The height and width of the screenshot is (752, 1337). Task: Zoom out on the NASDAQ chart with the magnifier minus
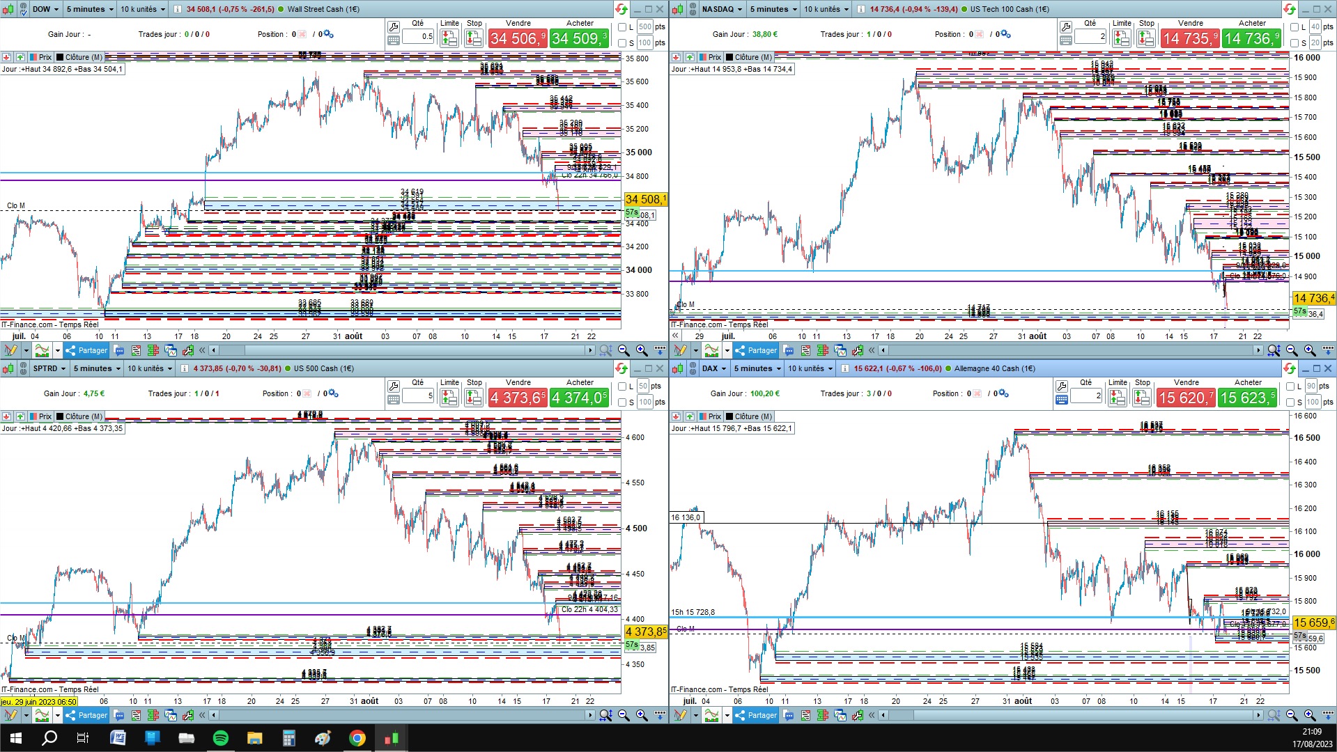[1292, 350]
